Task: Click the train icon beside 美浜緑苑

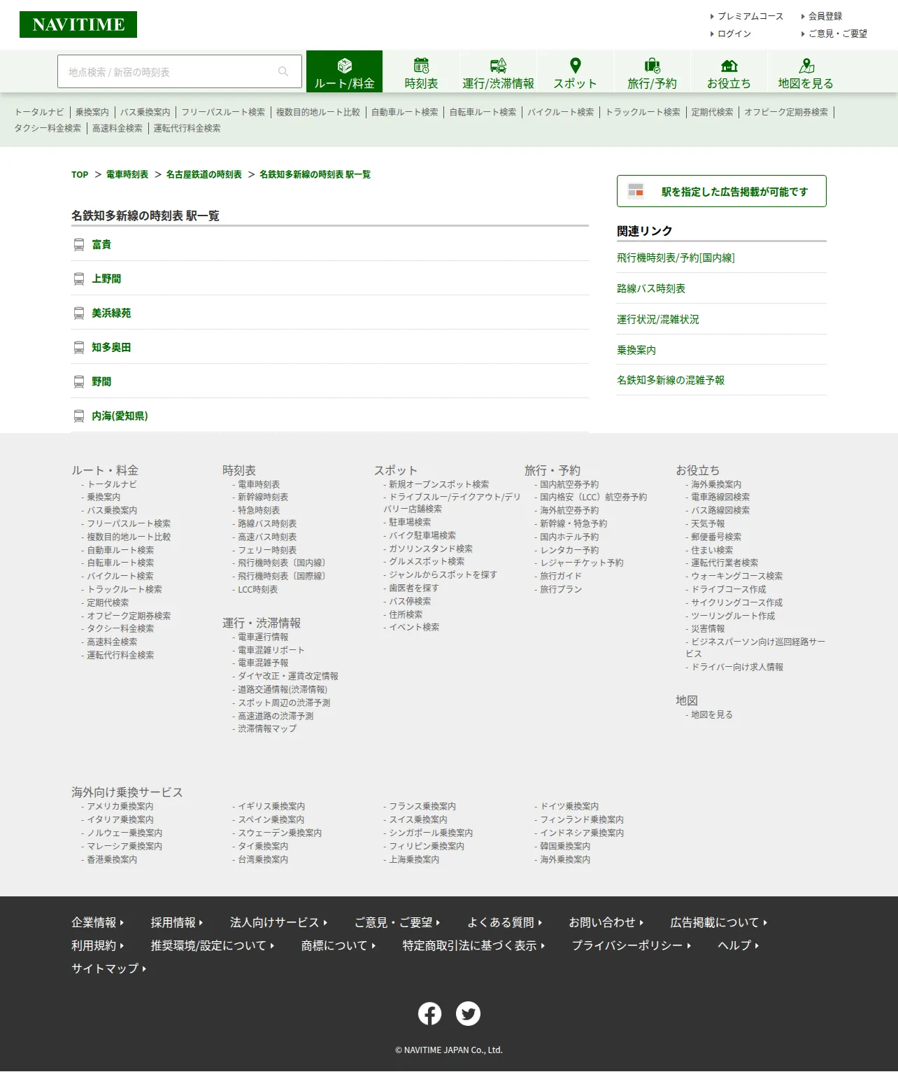Action: (x=79, y=313)
